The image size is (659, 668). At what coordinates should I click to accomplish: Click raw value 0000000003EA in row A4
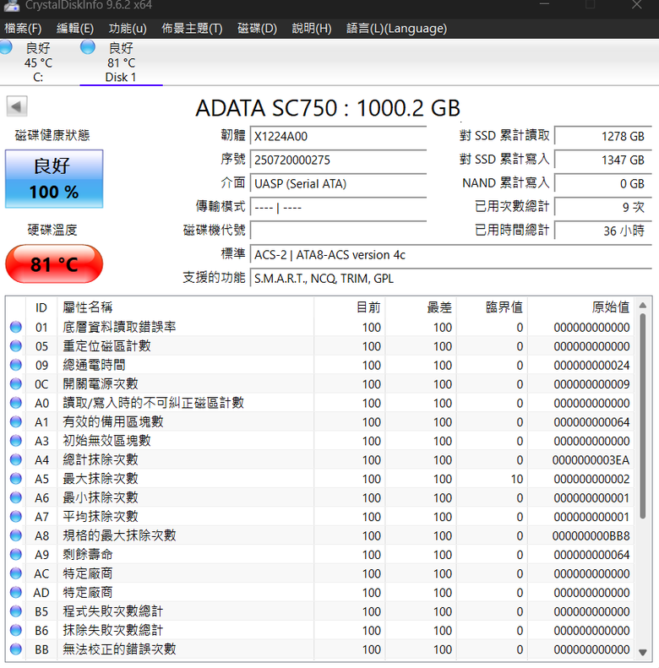[x=591, y=460]
